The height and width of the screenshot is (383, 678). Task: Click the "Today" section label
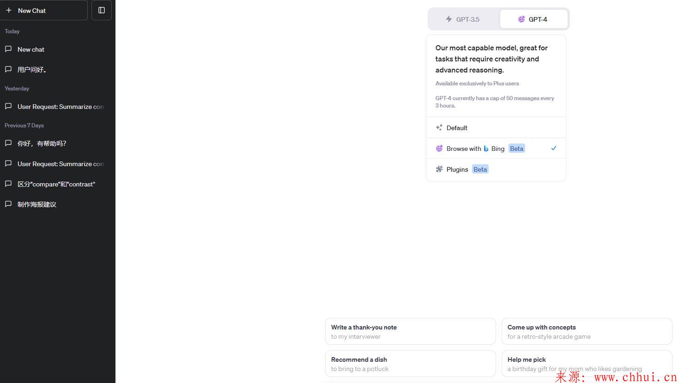(12, 31)
